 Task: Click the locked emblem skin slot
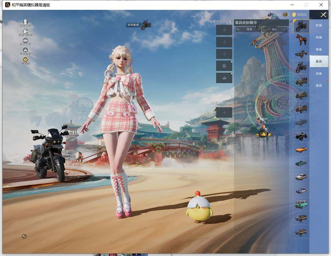224,66
